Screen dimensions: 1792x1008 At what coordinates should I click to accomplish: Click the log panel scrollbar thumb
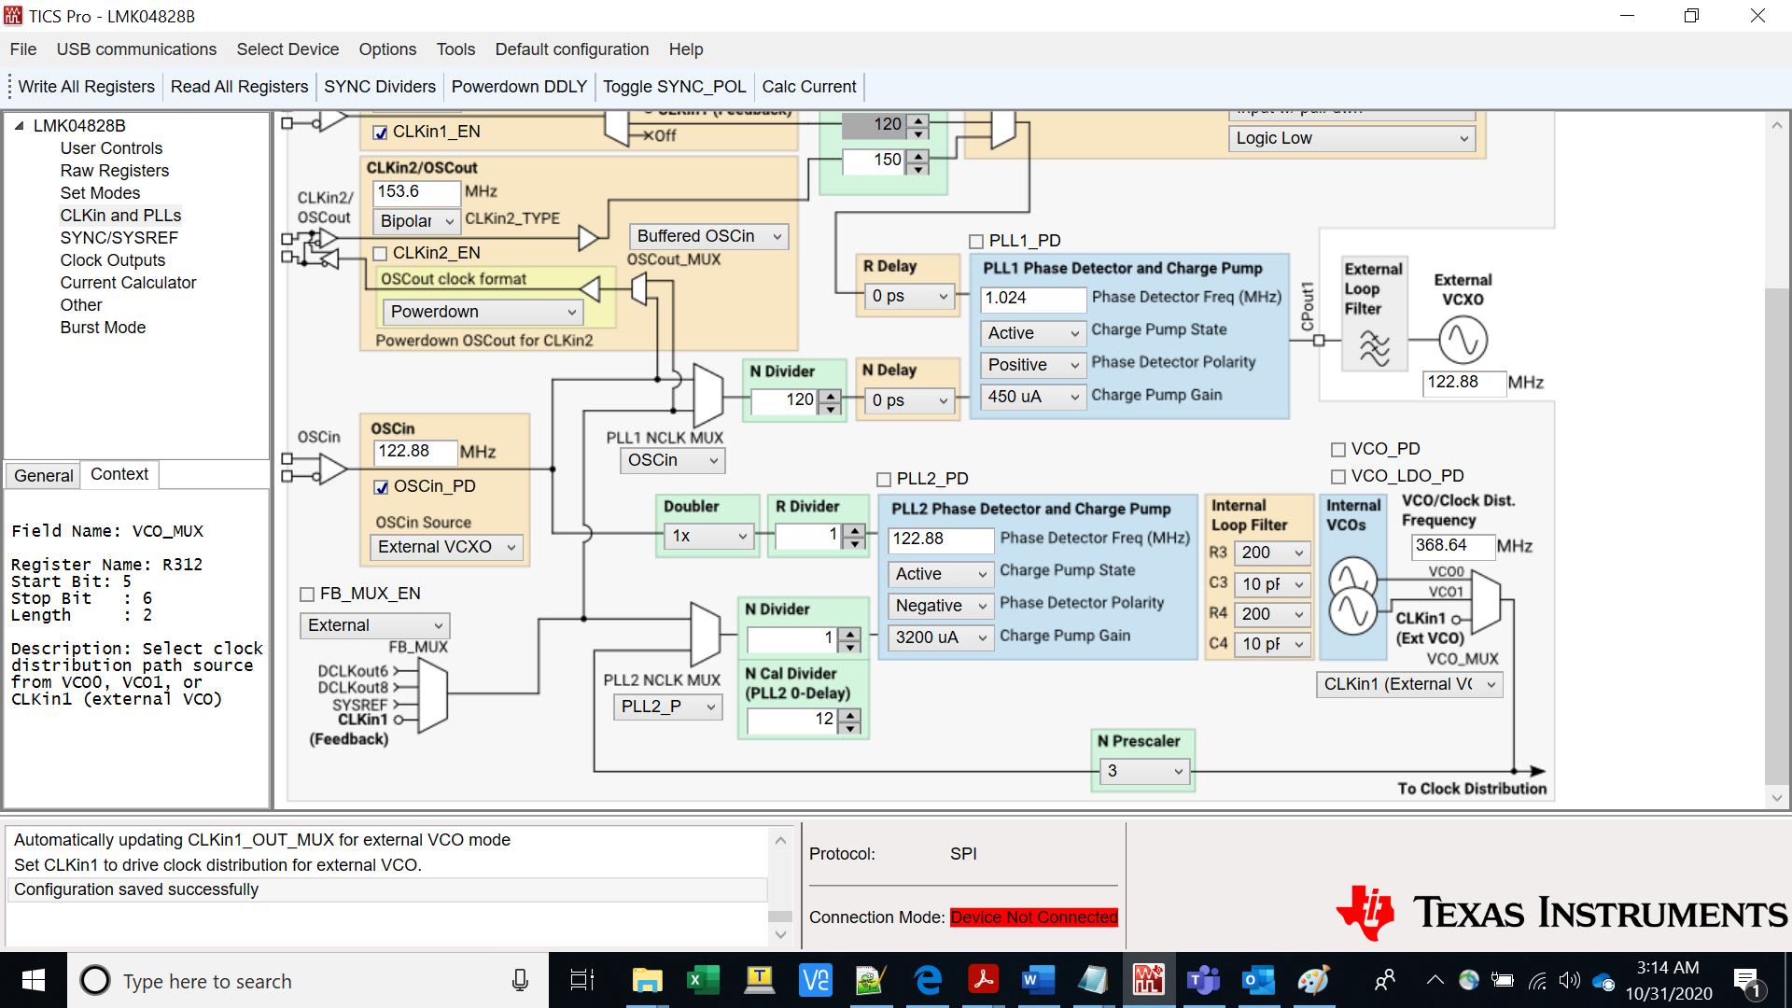(780, 917)
